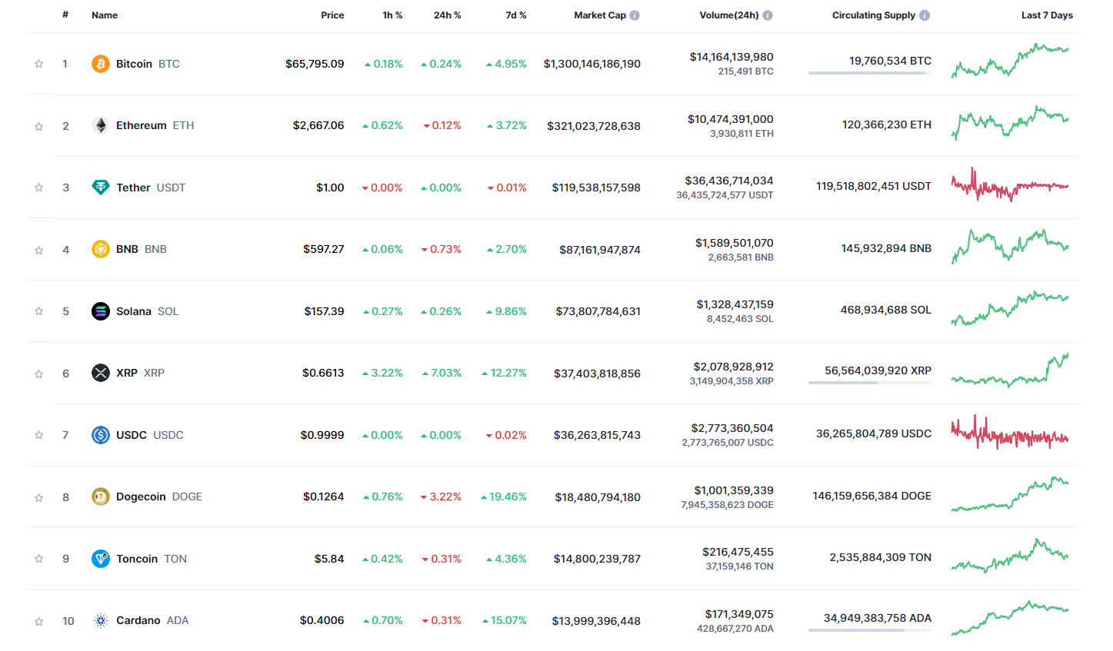Star Ethereum to add to watchlist
This screenshot has height=651, width=1113.
pos(38,126)
